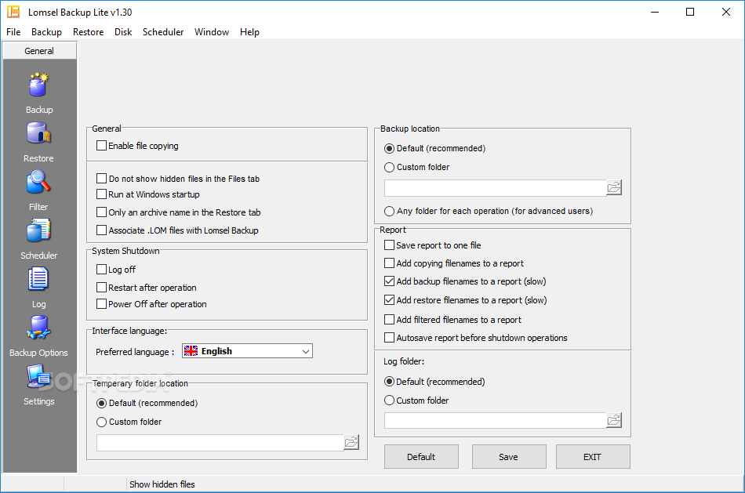Select the General tab header
This screenshot has height=493, width=745.
39,51
